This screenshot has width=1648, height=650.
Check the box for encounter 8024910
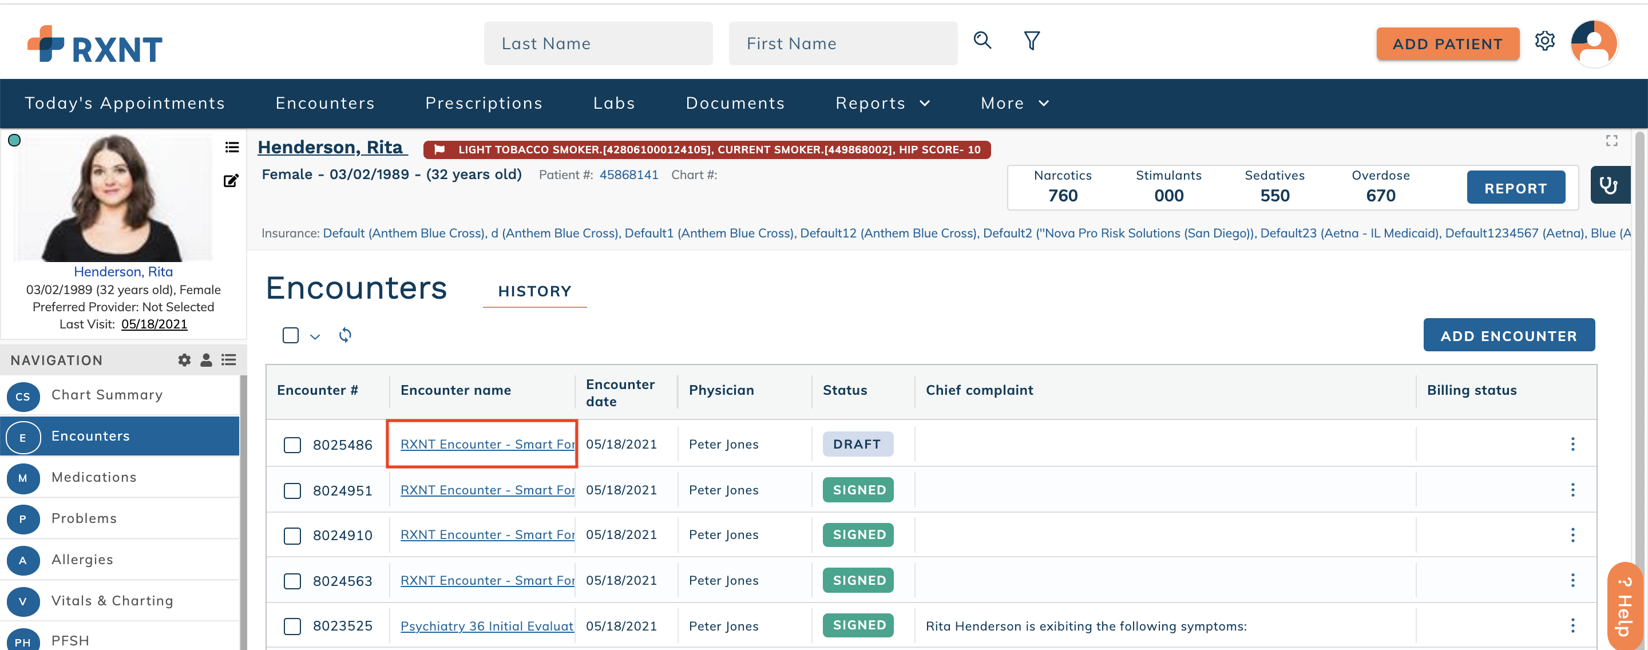tap(292, 536)
